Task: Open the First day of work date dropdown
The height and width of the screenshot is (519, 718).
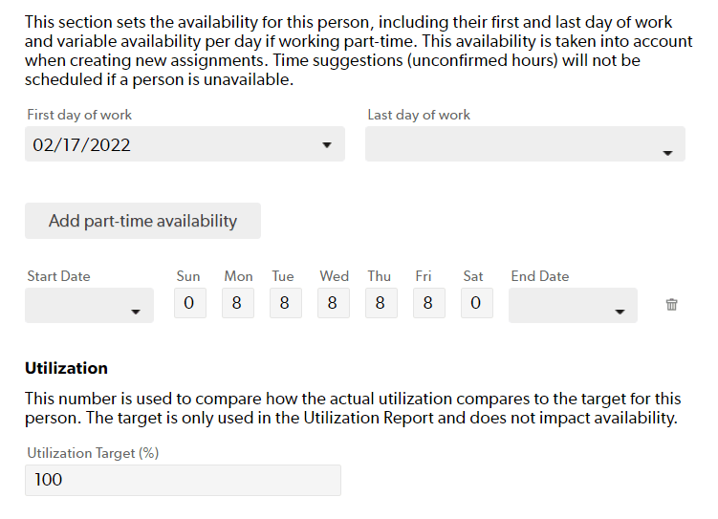Action: pos(185,144)
